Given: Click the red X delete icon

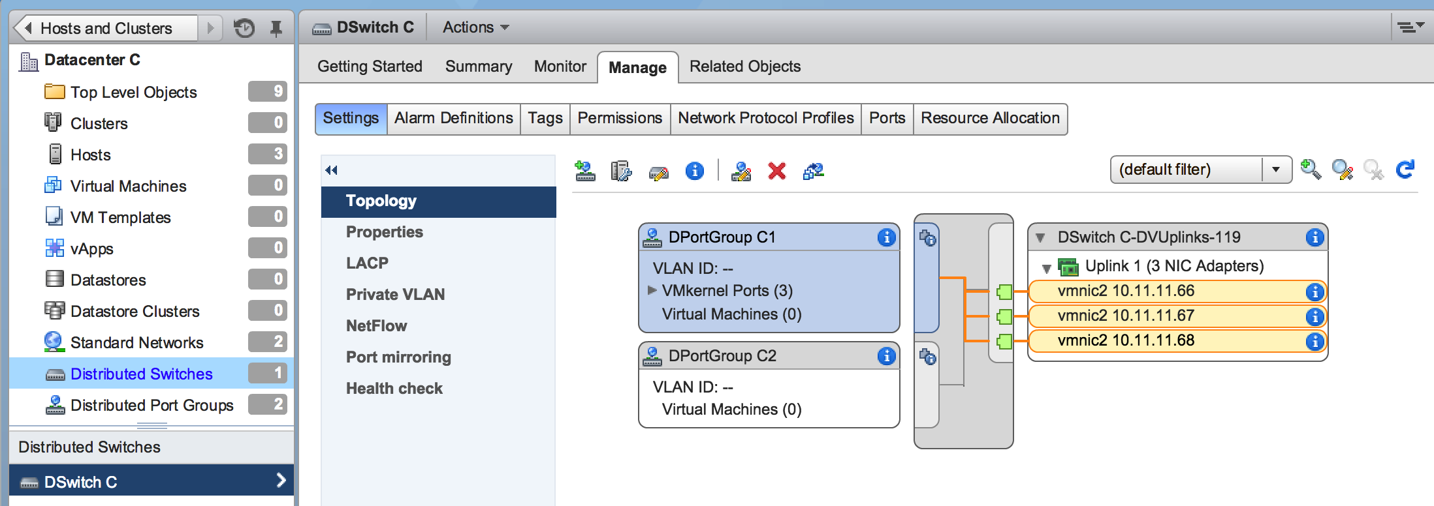Looking at the screenshot, I should point(776,171).
